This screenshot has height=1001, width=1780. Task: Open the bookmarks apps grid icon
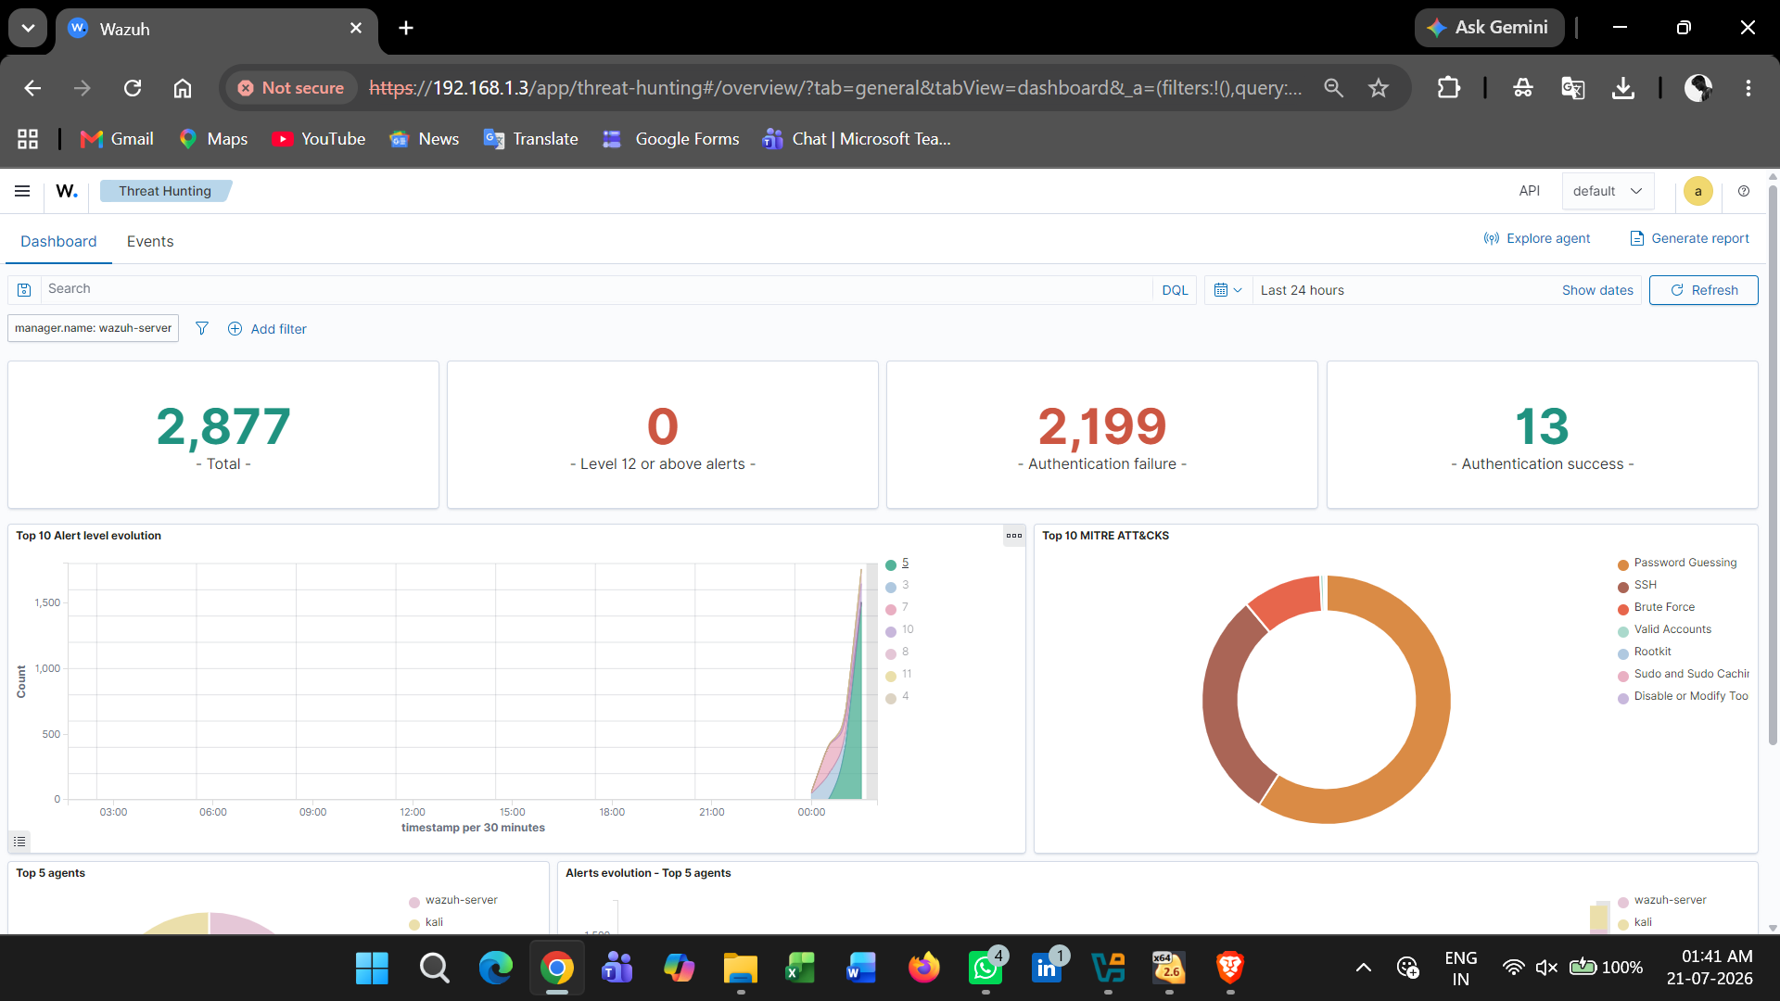click(x=28, y=139)
